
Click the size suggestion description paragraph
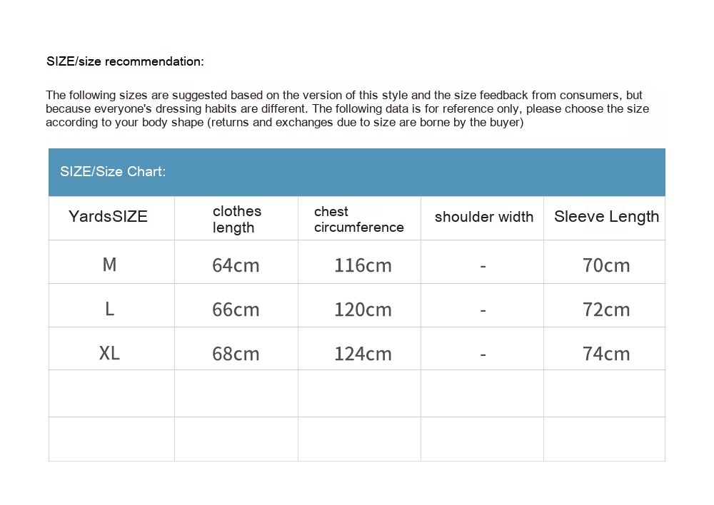[x=347, y=108]
